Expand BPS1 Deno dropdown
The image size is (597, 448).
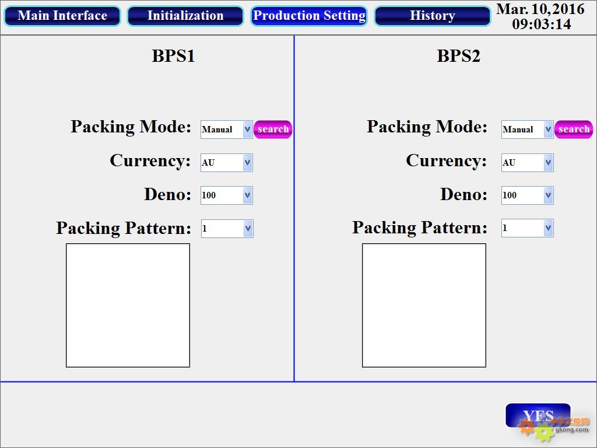[x=227, y=195]
